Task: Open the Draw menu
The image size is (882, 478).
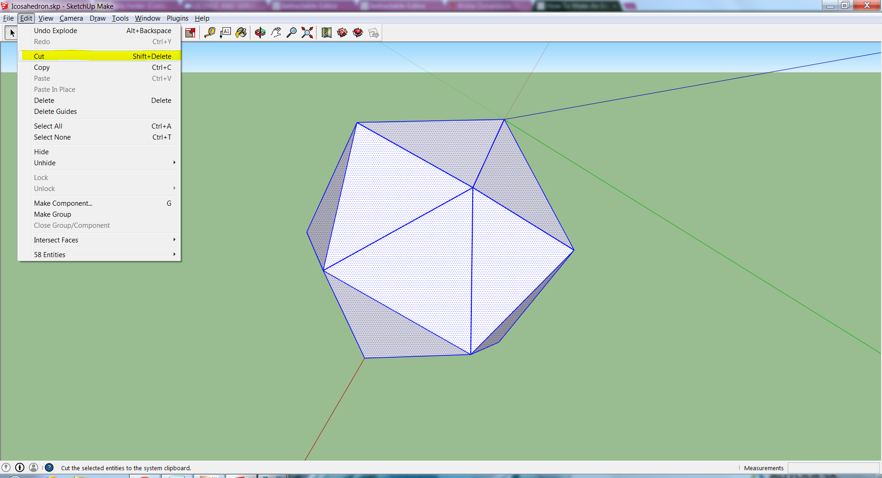Action: coord(97,18)
